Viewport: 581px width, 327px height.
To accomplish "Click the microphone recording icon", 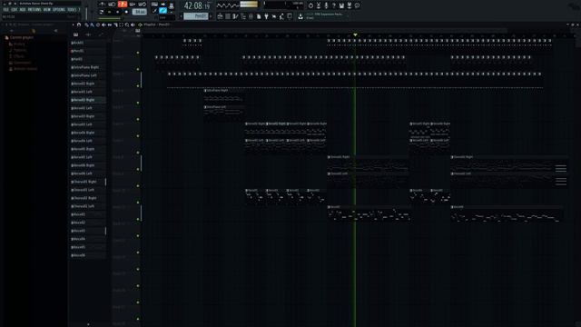I will click(326, 5).
